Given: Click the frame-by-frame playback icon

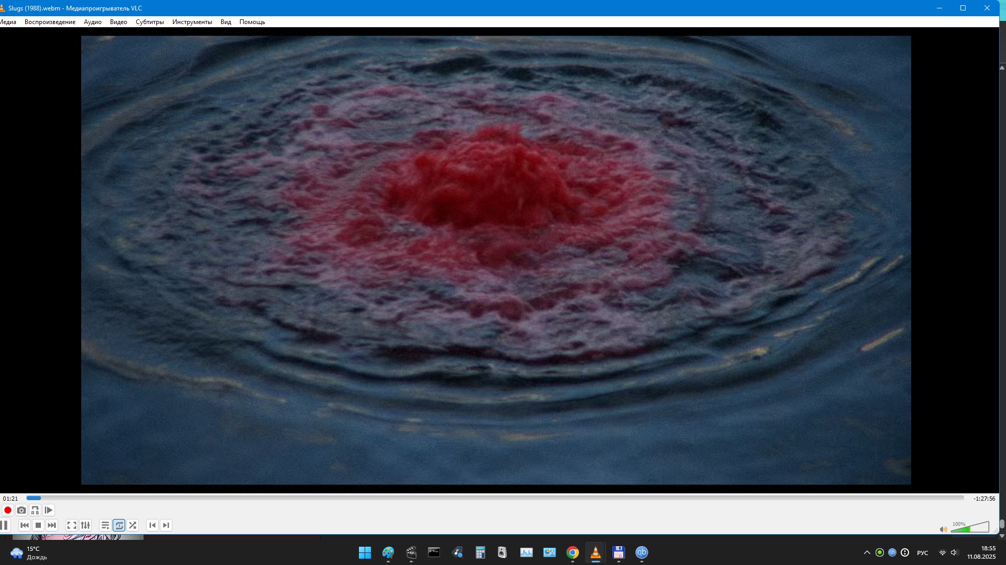Looking at the screenshot, I should 49,510.
